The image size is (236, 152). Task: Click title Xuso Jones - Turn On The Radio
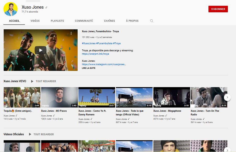point(205,113)
